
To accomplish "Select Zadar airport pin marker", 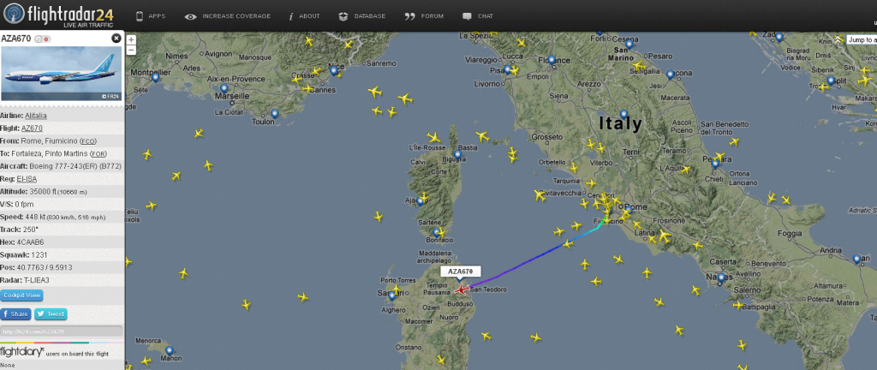I will pyautogui.click(x=779, y=38).
